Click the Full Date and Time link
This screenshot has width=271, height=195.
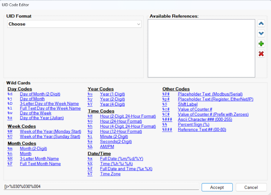tap(126, 169)
